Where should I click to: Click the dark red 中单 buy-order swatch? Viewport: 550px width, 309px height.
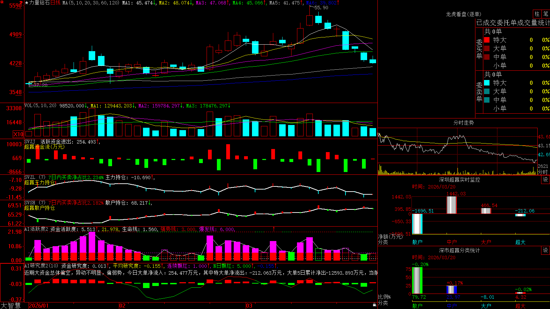(x=487, y=57)
